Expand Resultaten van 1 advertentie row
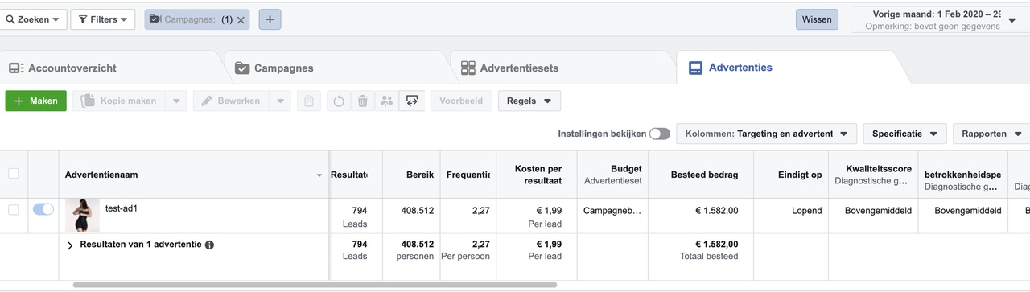 pos(70,245)
